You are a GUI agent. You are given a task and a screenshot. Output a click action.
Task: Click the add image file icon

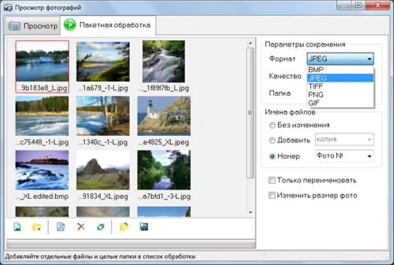click(17, 227)
